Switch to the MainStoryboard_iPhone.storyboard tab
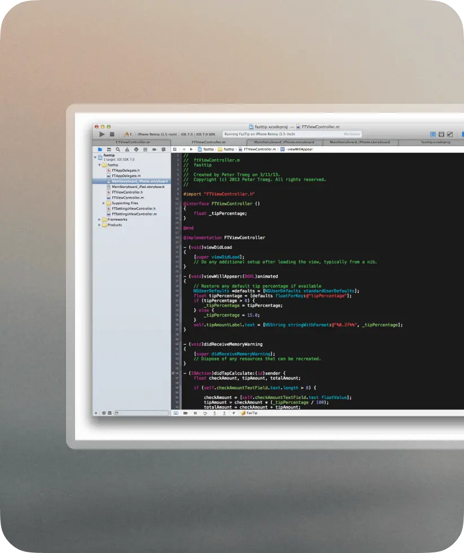Image resolution: width=464 pixels, height=553 pixels. 283,142
